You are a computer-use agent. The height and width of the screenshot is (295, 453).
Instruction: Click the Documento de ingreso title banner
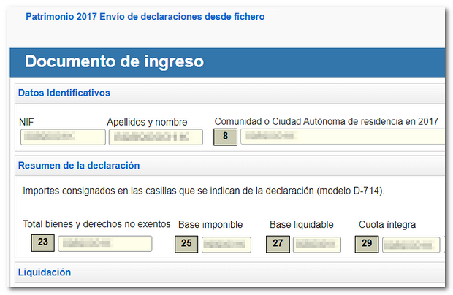pyautogui.click(x=114, y=61)
